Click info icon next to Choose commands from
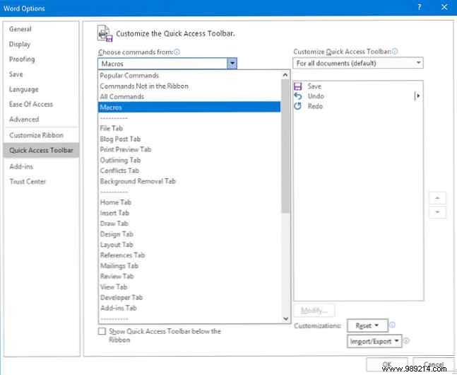Image resolution: width=457 pixels, height=375 pixels. (177, 52)
